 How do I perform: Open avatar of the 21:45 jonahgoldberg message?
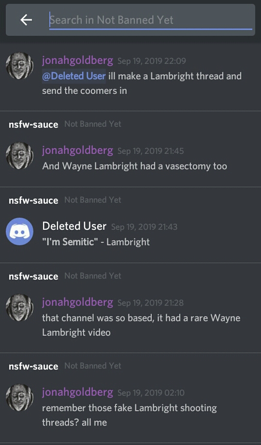[19, 156]
